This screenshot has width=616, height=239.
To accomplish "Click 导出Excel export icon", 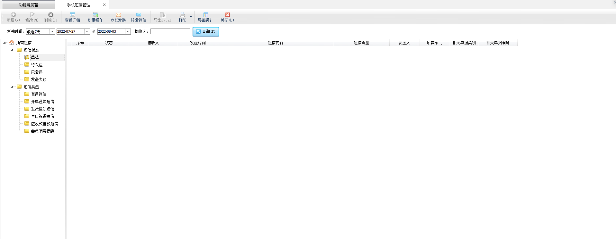I will [x=162, y=15].
